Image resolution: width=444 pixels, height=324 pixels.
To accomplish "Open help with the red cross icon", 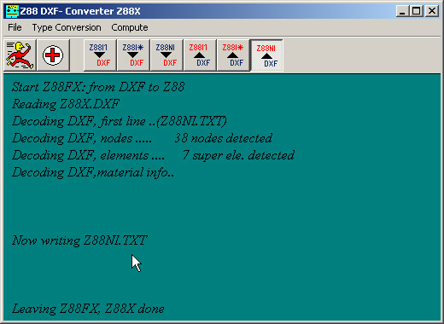I will [53, 55].
